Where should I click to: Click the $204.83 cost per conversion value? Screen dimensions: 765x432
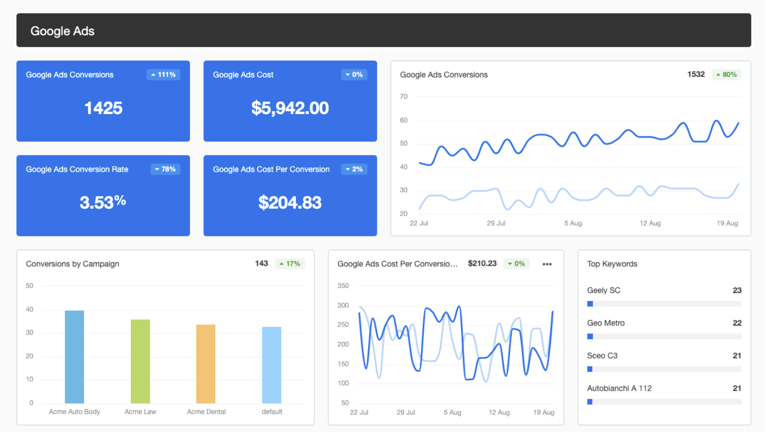tap(290, 203)
